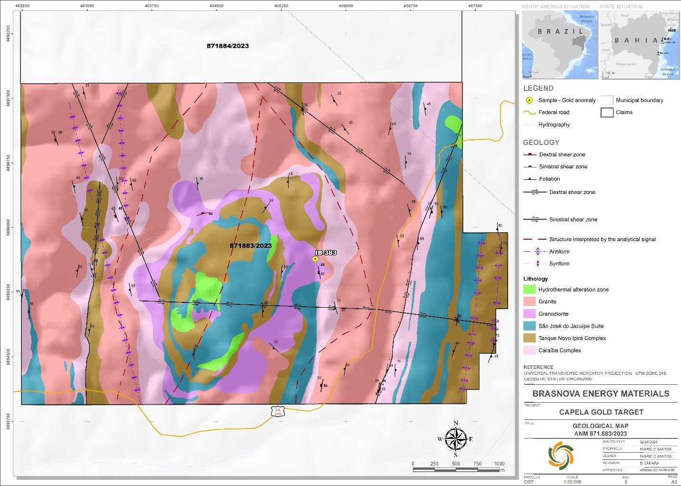Viewport: 681px width, 486px height.
Task: Click the Brasnova company logo
Action: [x=561, y=455]
